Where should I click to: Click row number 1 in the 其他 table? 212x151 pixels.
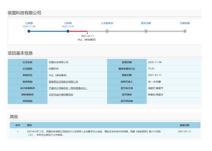coord(18,131)
